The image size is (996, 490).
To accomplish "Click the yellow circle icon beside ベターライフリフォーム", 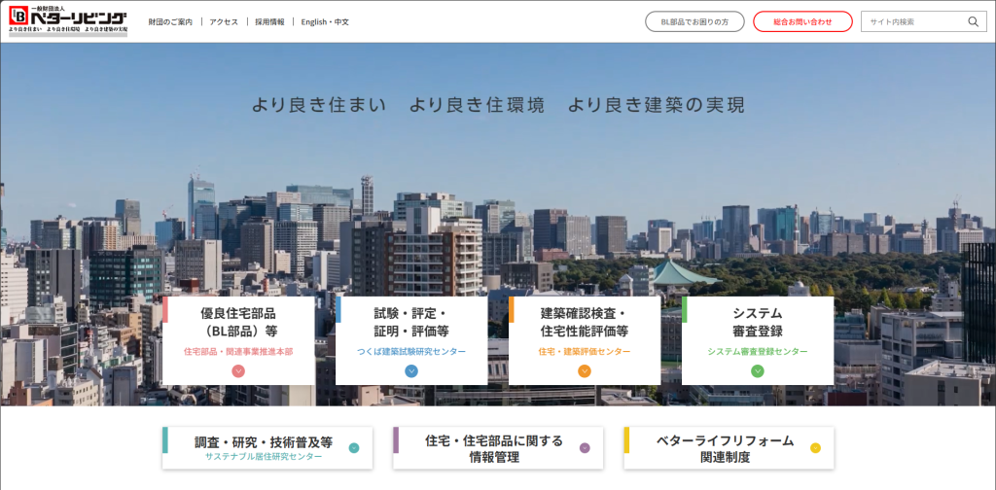I will coord(815,448).
